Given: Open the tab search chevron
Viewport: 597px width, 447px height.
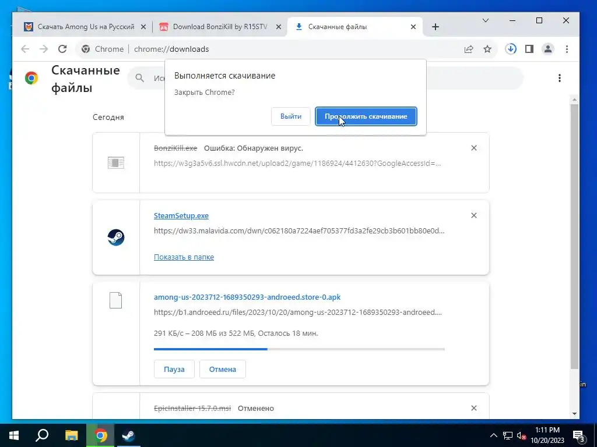Looking at the screenshot, I should tap(486, 20).
